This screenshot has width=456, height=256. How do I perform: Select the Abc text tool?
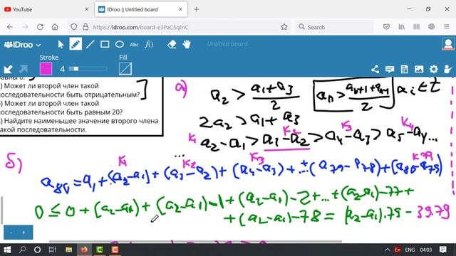point(134,45)
